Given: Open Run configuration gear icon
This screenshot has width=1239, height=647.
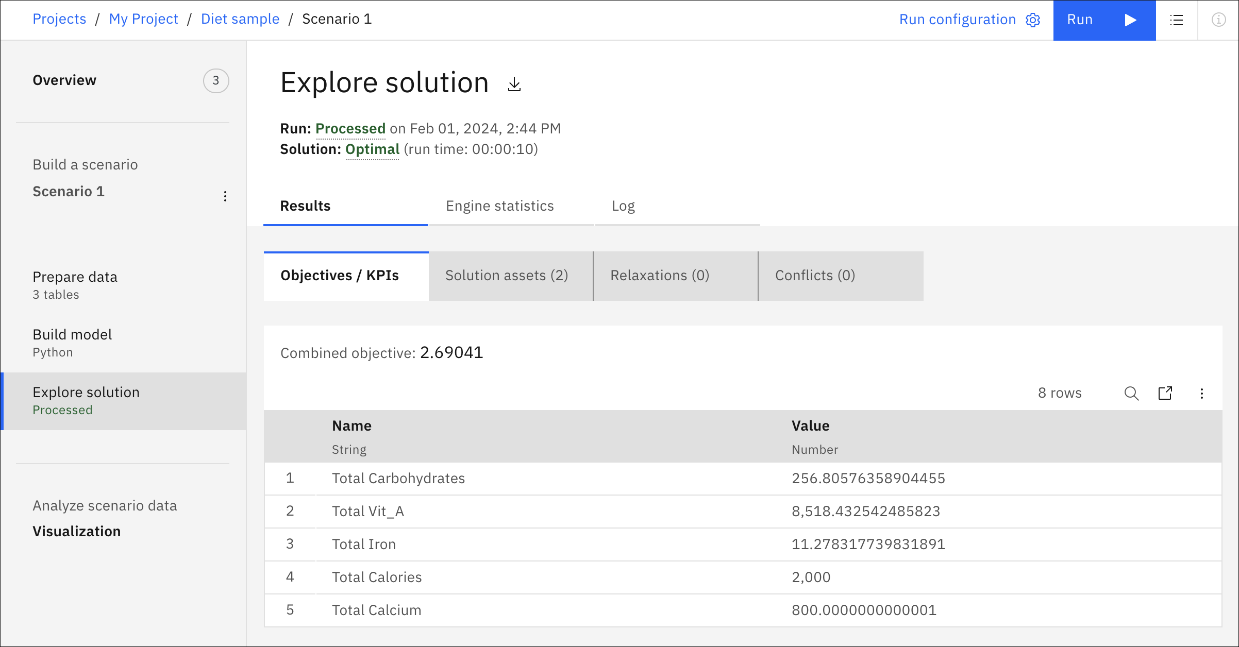Looking at the screenshot, I should coord(1033,20).
